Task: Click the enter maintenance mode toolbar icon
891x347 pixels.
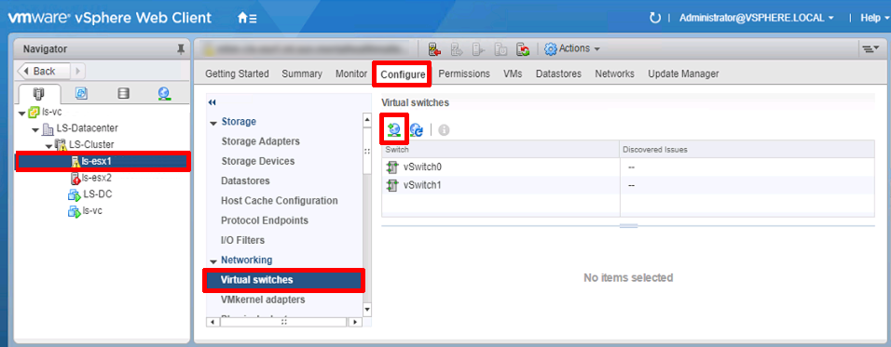Action: [x=435, y=49]
